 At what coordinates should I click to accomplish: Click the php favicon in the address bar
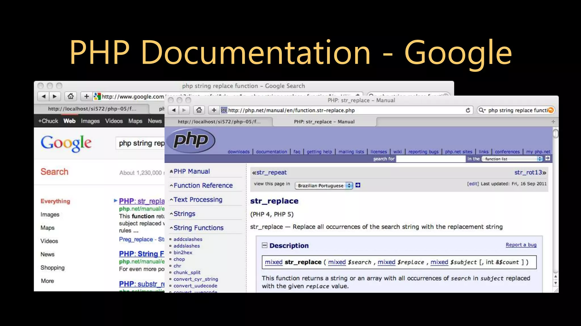click(224, 110)
